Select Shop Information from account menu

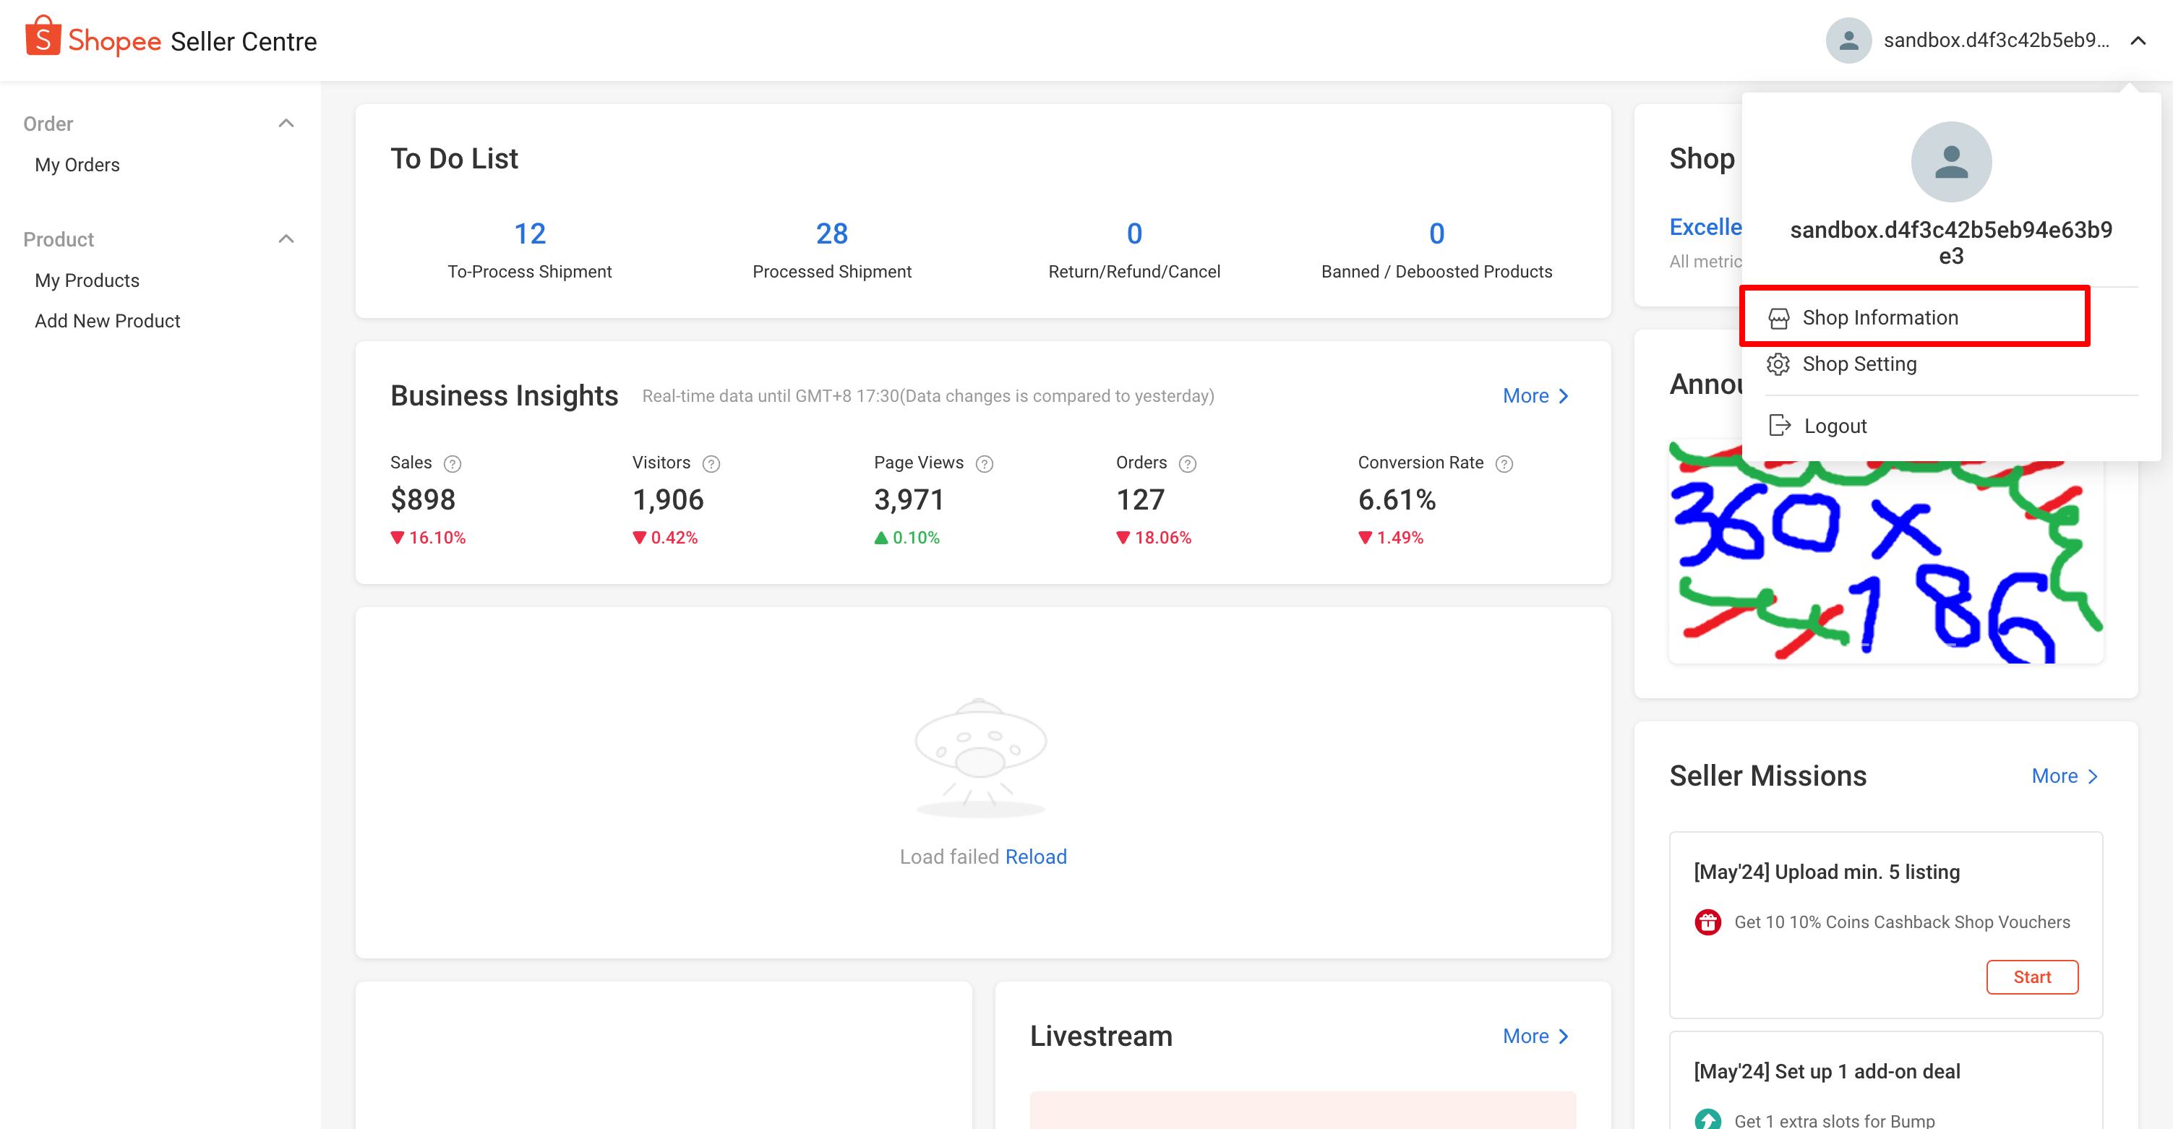(x=1880, y=318)
